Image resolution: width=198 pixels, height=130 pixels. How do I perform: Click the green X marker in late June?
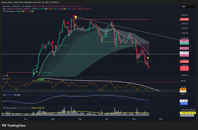(36, 66)
